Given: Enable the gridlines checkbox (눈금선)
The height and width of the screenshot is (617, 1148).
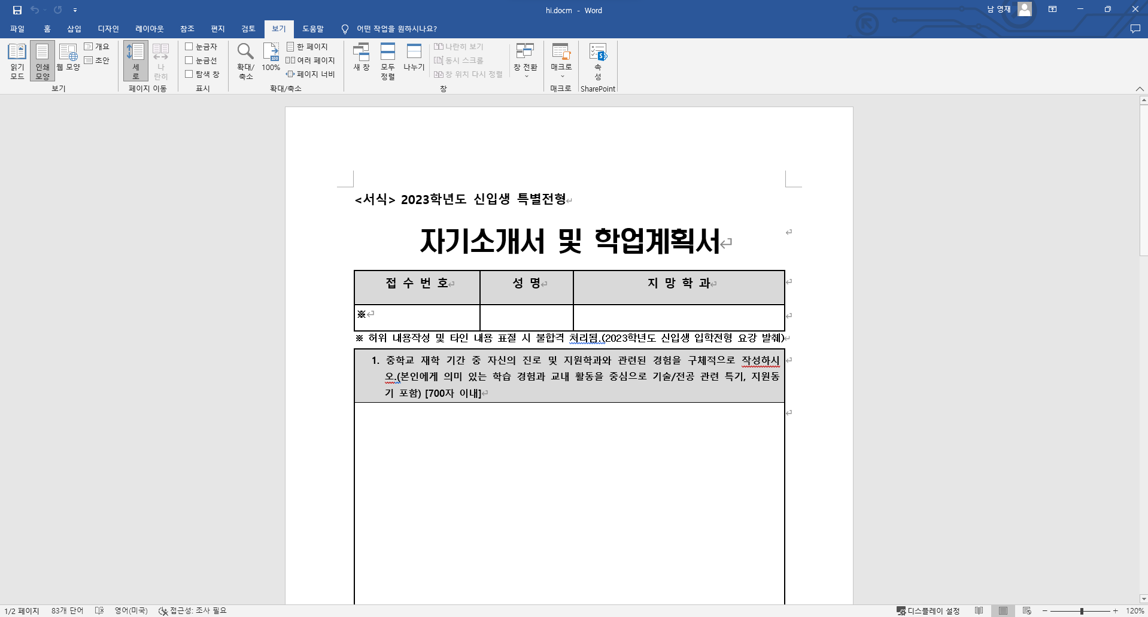Looking at the screenshot, I should 201,60.
